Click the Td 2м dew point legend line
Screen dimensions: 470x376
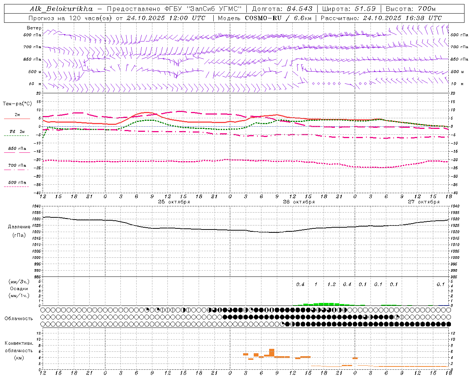click(x=17, y=135)
